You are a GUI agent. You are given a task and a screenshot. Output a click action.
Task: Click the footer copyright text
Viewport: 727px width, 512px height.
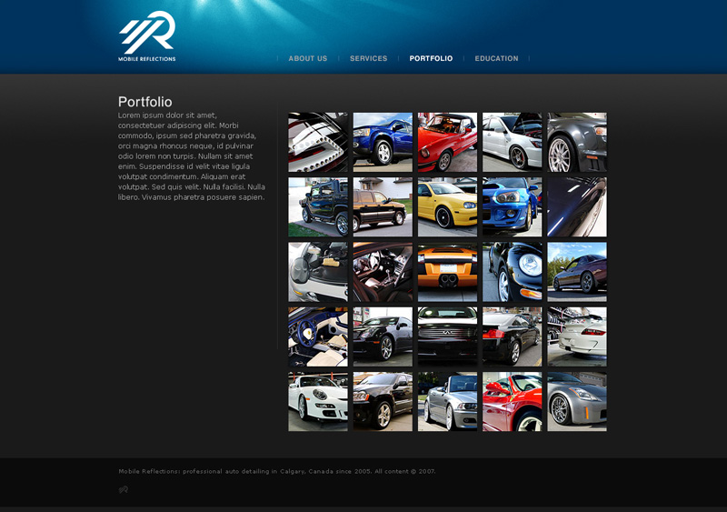(277, 471)
